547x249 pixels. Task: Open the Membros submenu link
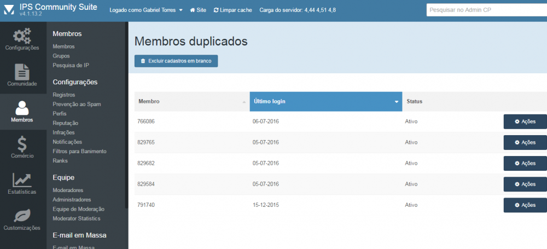pos(63,47)
